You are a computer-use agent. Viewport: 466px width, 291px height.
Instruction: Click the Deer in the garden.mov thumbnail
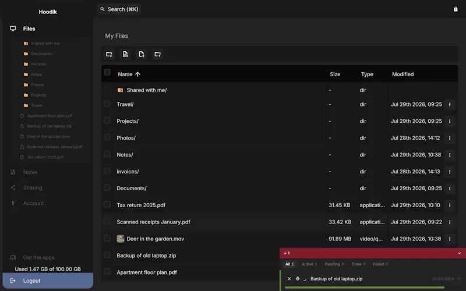(x=121, y=239)
